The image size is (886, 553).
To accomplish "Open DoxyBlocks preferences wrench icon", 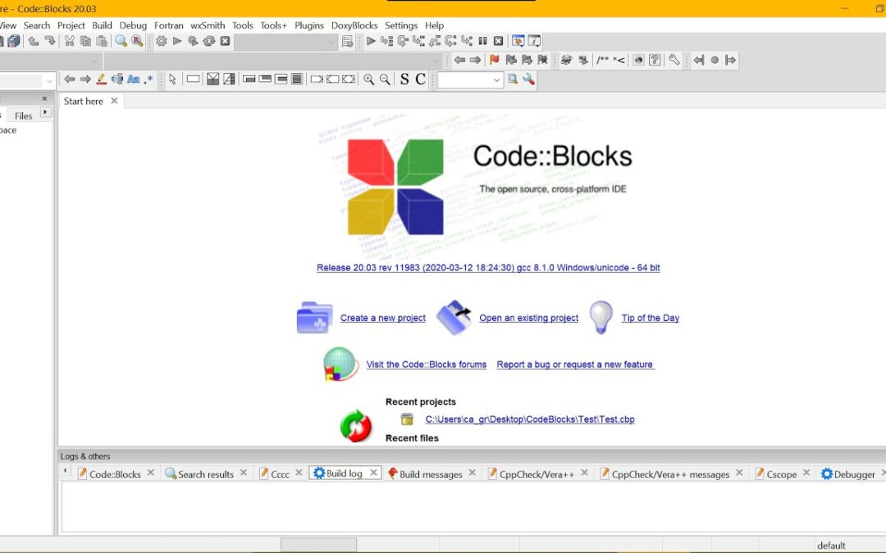I will coord(674,60).
